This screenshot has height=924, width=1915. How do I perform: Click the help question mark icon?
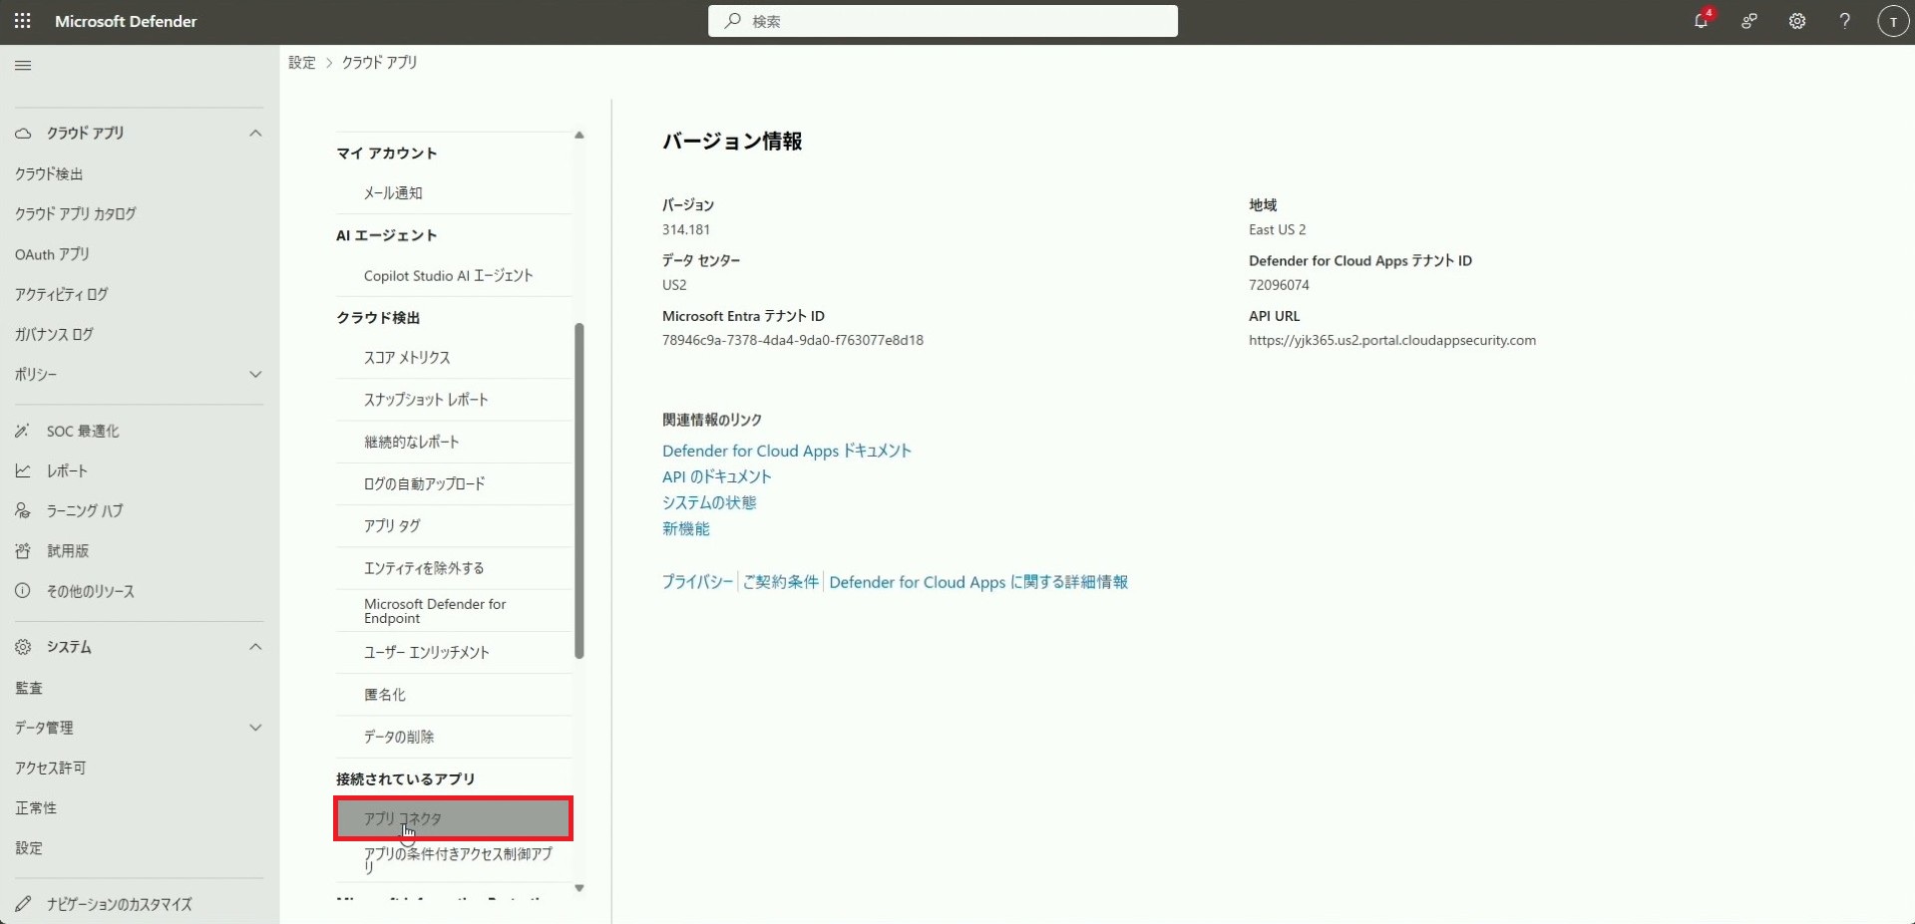1844,21
